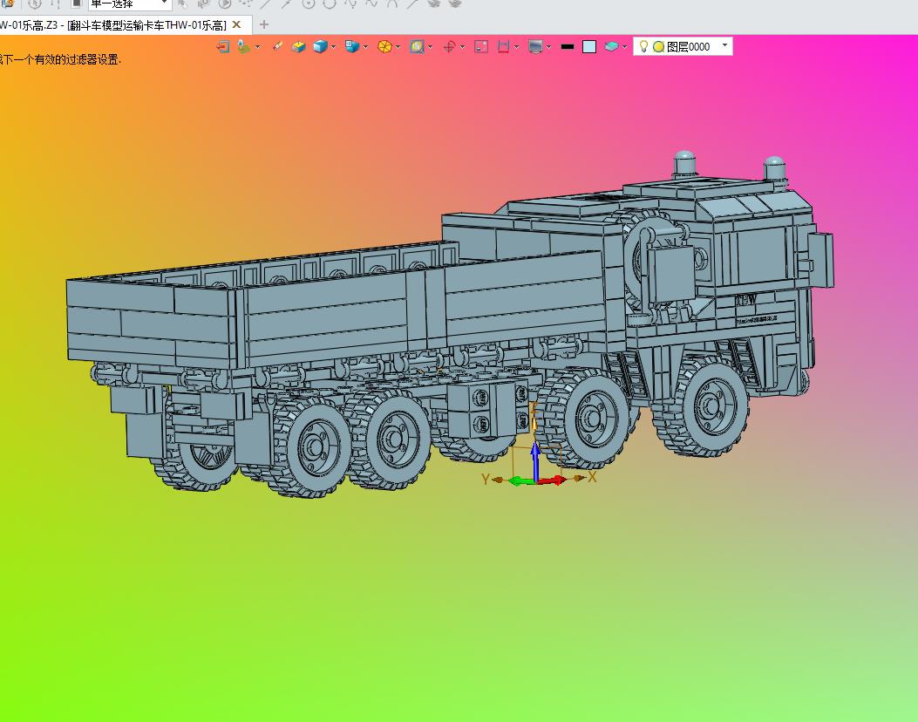The width and height of the screenshot is (918, 722).
Task: Open the section view dropdown arrow
Action: [x=516, y=47]
